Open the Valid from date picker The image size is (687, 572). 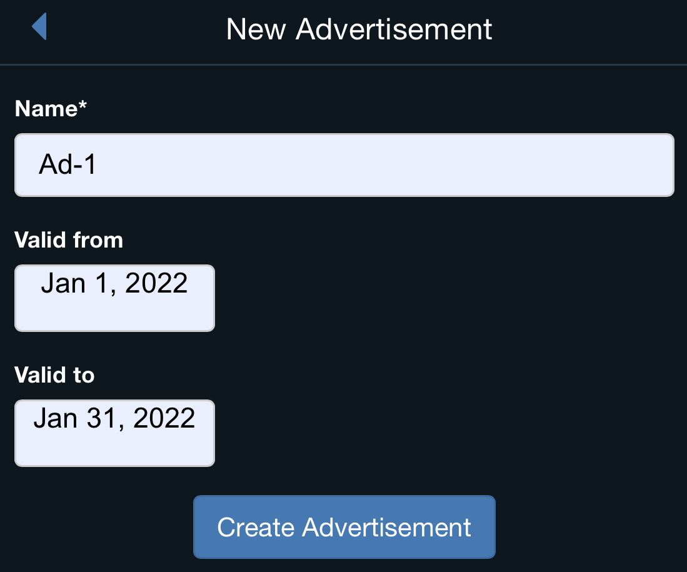point(114,298)
